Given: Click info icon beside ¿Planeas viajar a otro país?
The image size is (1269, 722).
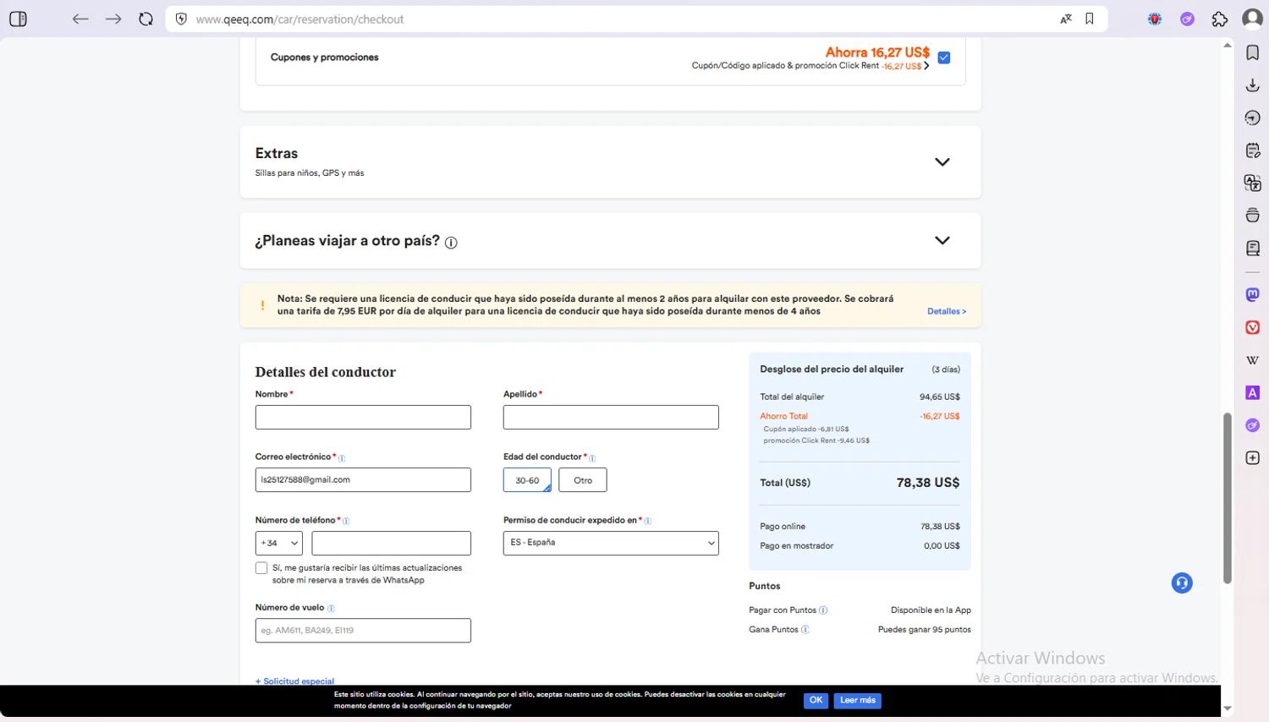Looking at the screenshot, I should 451,243.
